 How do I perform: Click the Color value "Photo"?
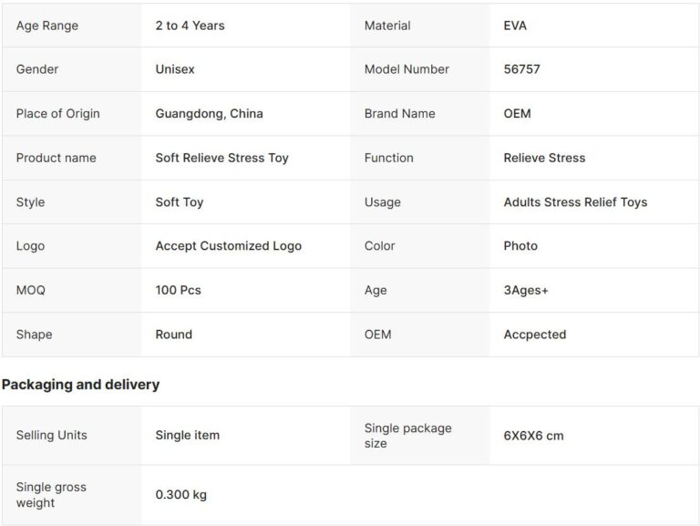(520, 246)
